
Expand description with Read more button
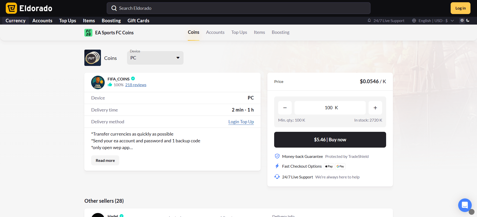105,160
